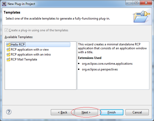154x121 pixels.
Task: Click the Eclipse icon in the title bar
Action: (x=4, y=4)
